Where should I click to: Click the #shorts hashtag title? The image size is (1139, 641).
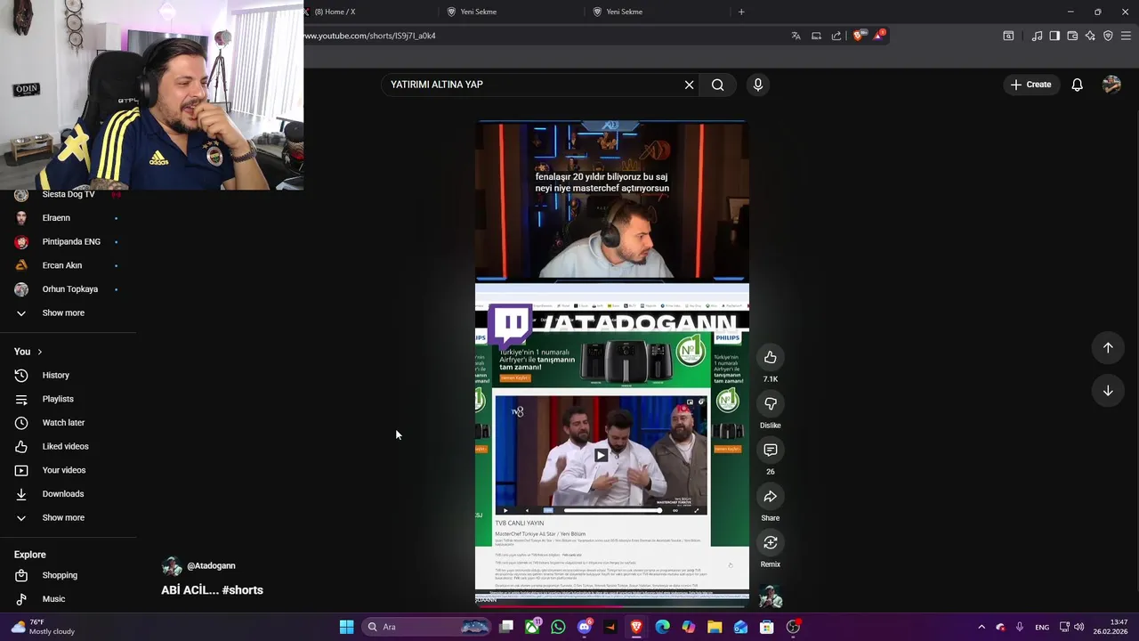(x=242, y=590)
